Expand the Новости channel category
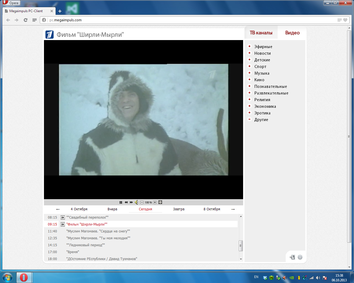Screen dimensions: 354x283 pos(249,53)
